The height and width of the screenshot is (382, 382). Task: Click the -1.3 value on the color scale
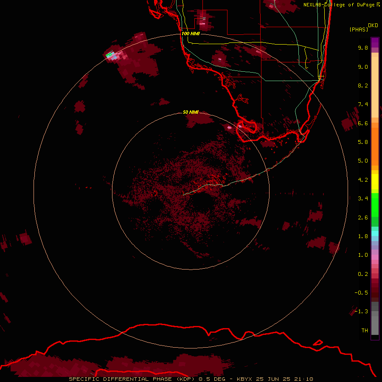point(361,312)
